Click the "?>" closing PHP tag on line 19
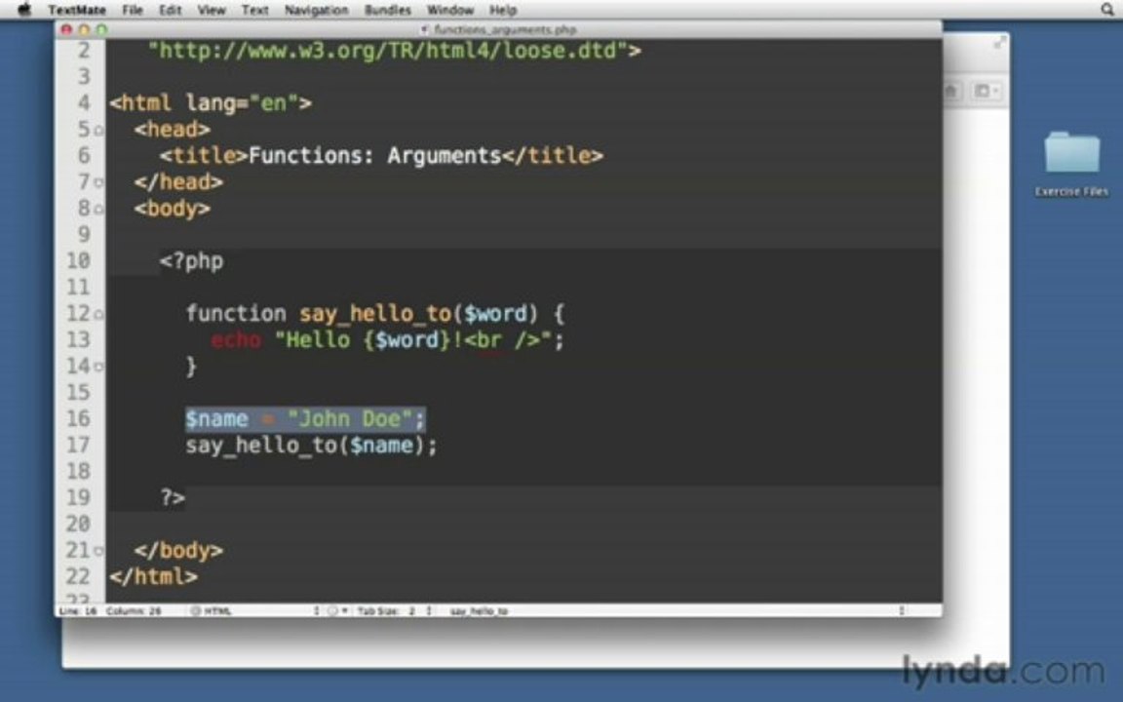 coord(173,497)
